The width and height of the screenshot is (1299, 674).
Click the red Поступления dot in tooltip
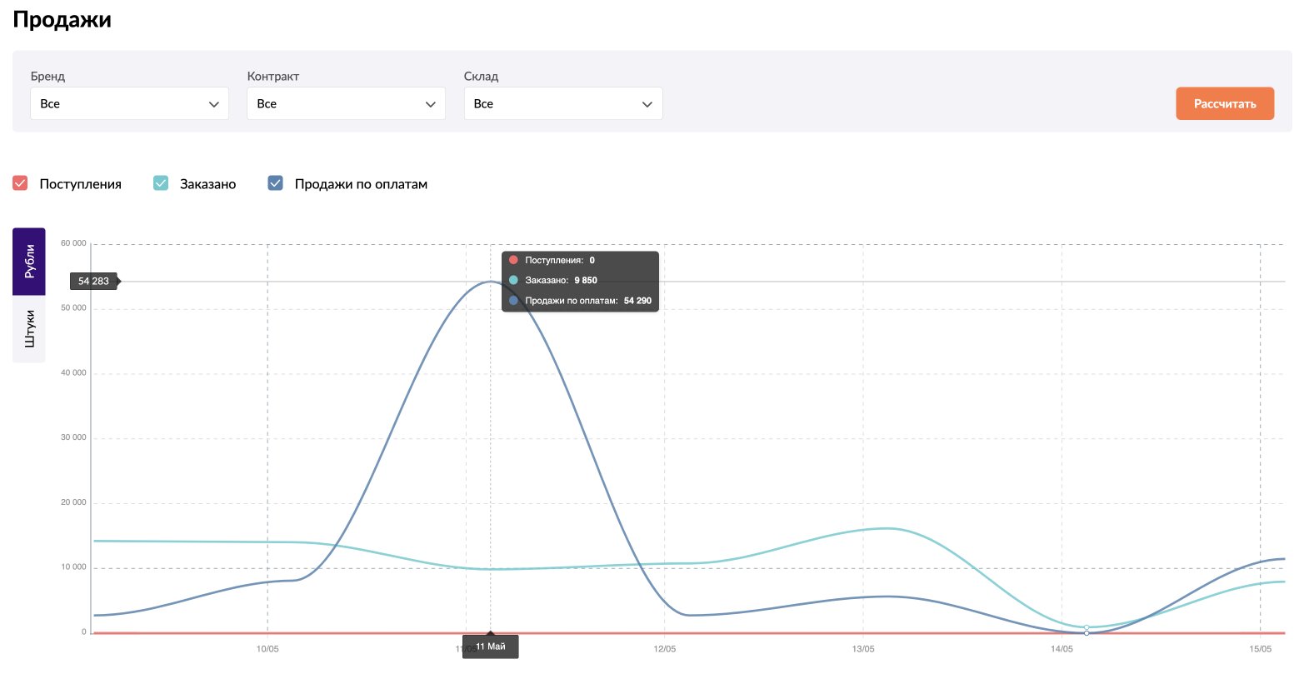513,260
